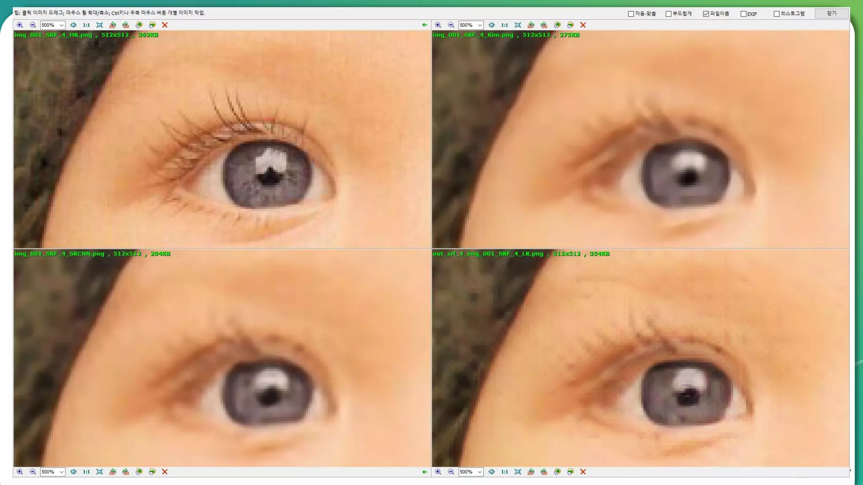Uncheck the 파일이름 checkbox
Screen dimensions: 863x485
[x=706, y=14]
